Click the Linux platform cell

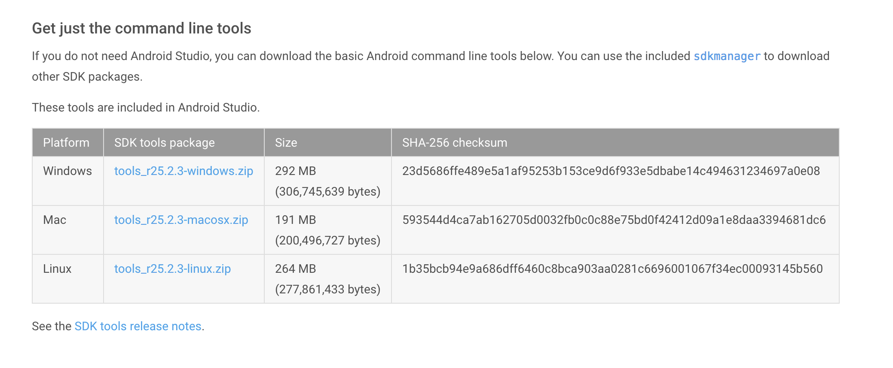pos(57,269)
